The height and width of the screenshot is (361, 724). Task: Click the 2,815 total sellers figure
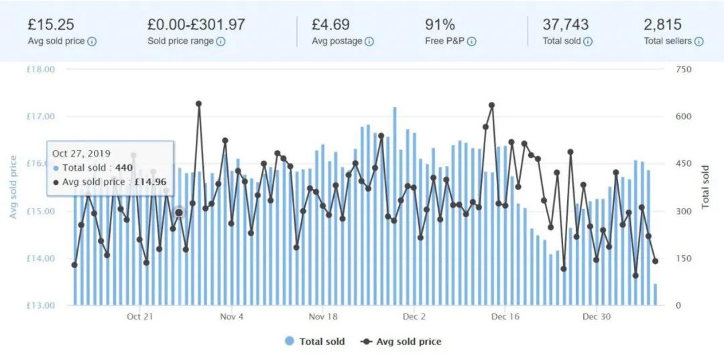(662, 25)
